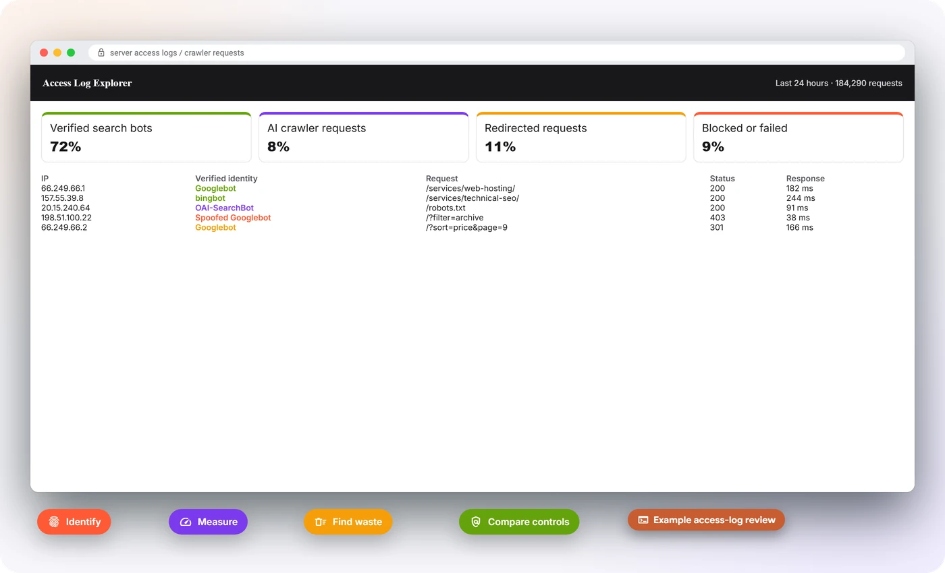Open the Verified search bots 72% card
Image resolution: width=945 pixels, height=573 pixels.
[x=146, y=138]
